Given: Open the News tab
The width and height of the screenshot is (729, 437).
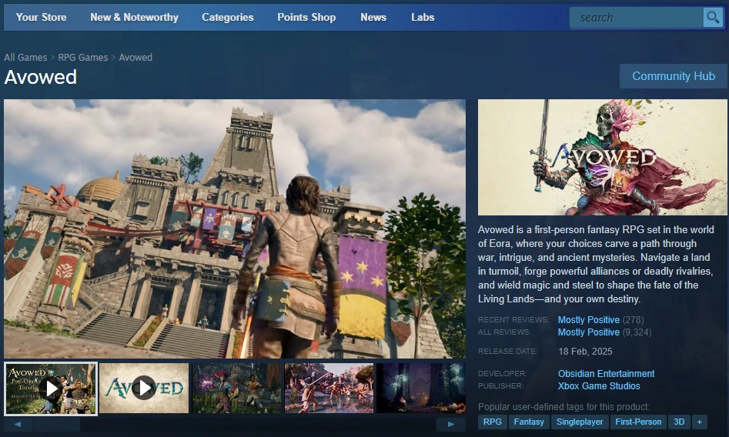Looking at the screenshot, I should pos(373,17).
